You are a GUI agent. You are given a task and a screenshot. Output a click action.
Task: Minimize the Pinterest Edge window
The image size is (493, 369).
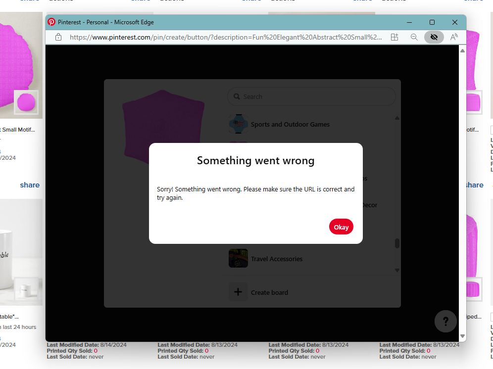(x=409, y=22)
